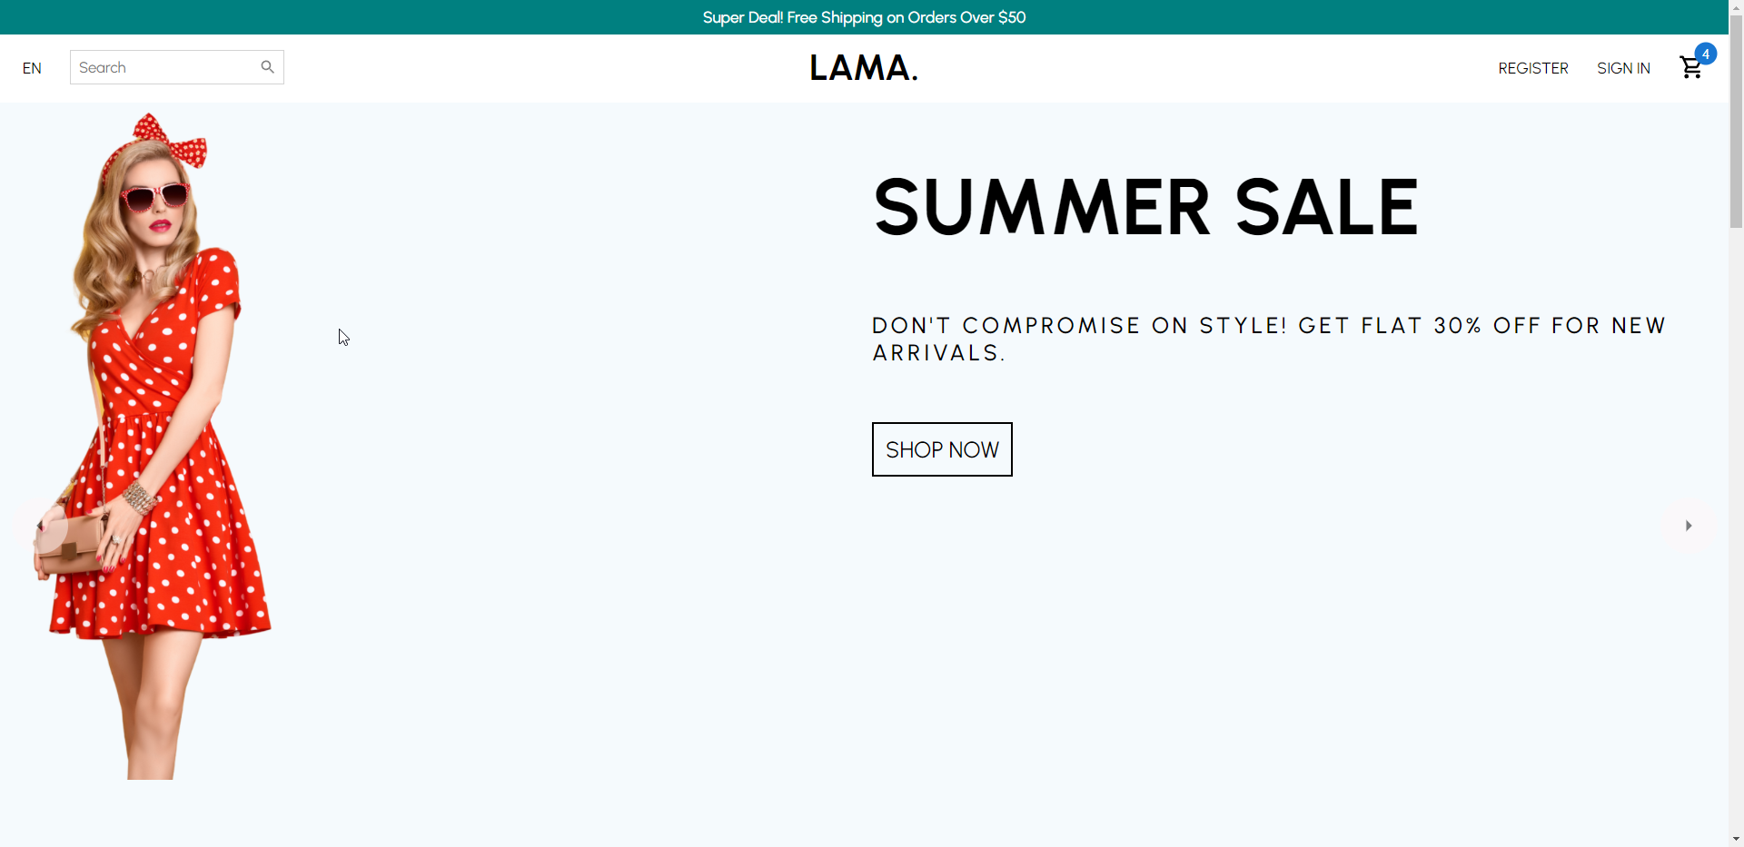Advance carousel with the right arrow
Viewport: 1744px width, 847px height.
[x=1688, y=526]
